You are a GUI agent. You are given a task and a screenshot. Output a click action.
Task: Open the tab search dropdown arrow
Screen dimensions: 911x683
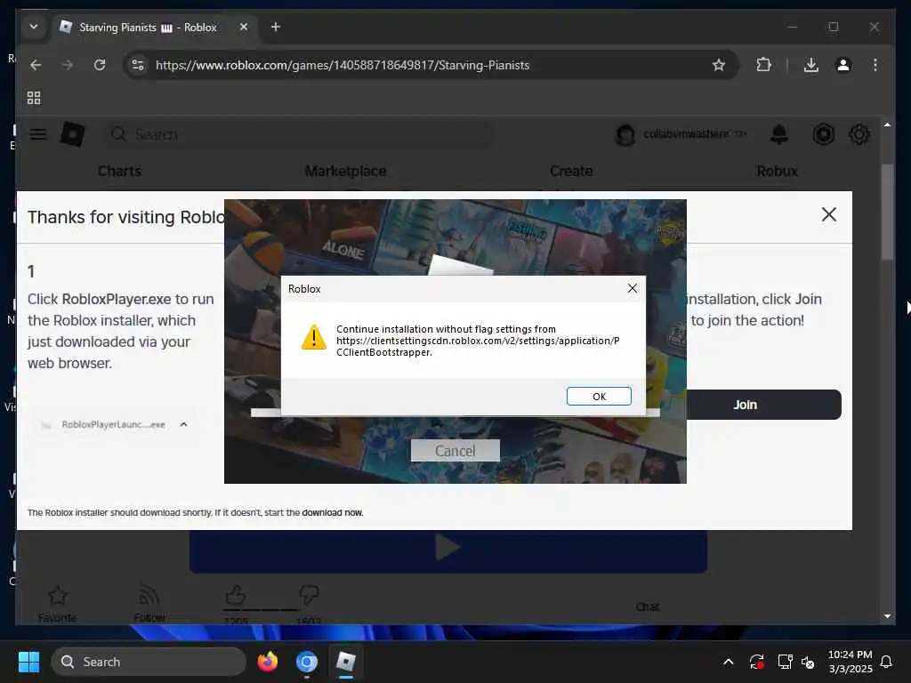coord(34,27)
